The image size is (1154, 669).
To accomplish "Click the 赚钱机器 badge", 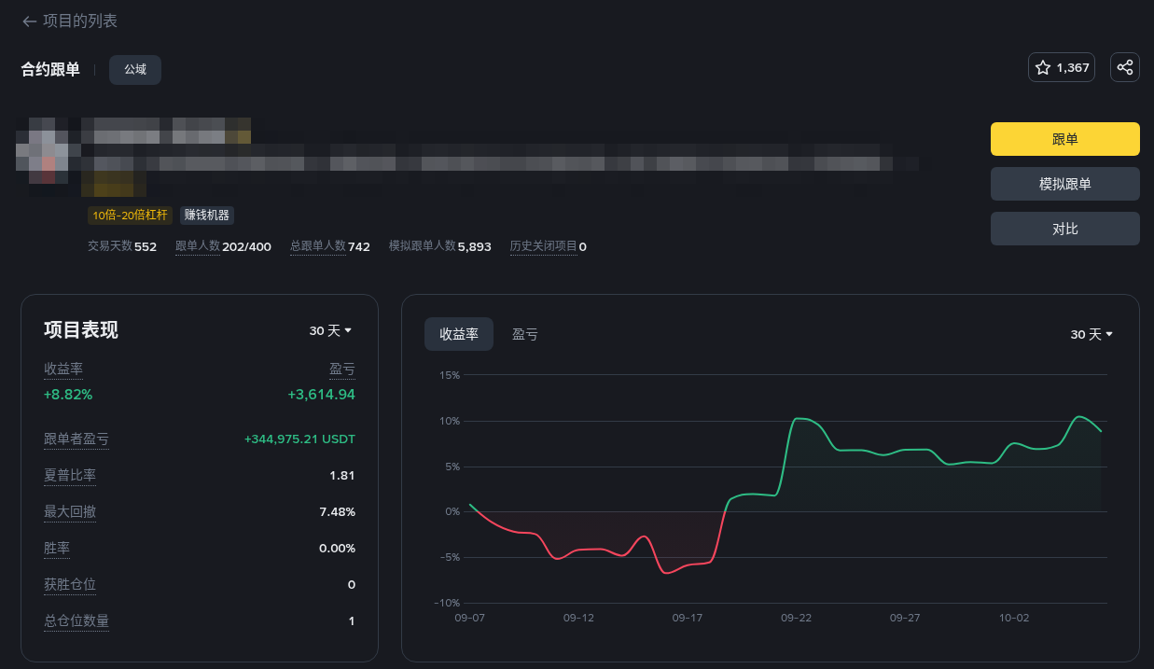I will (207, 216).
